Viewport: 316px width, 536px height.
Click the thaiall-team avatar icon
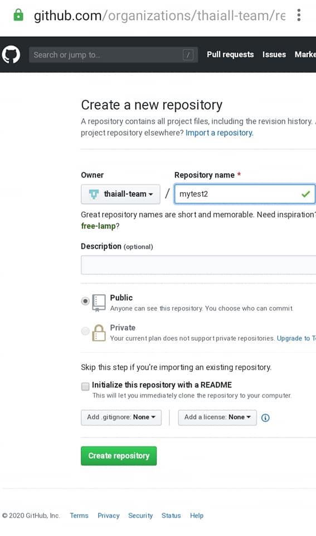pyautogui.click(x=94, y=194)
